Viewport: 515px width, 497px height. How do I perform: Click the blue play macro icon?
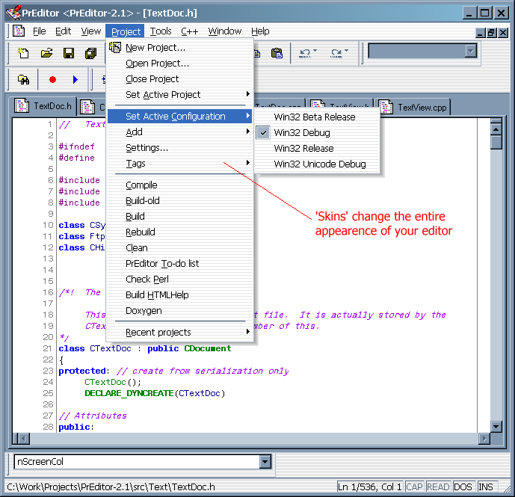coord(75,79)
